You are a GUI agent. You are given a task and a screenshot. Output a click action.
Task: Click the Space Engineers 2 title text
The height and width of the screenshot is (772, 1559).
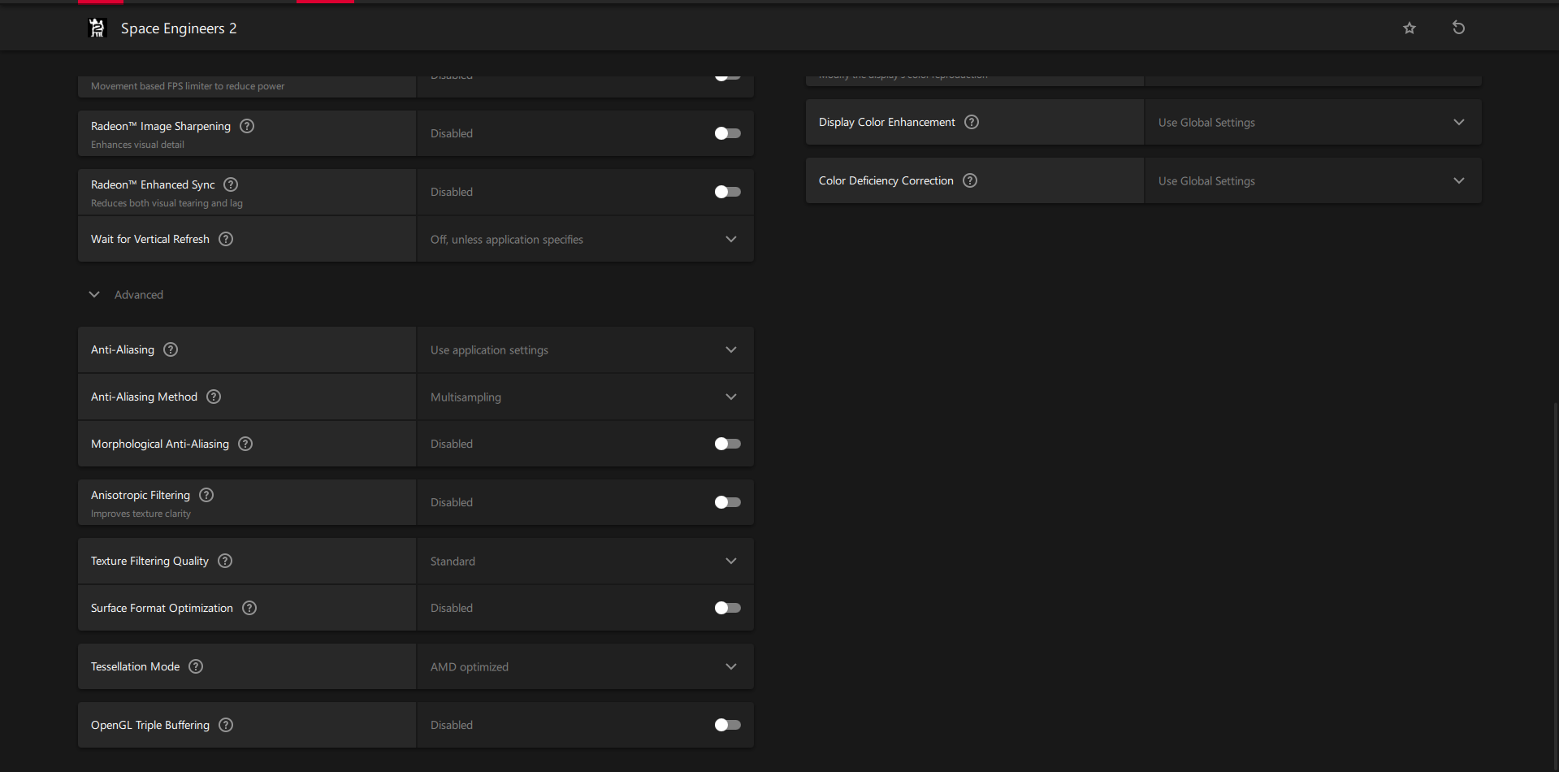(179, 28)
